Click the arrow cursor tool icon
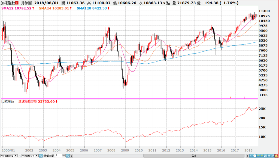 click(x=251, y=156)
